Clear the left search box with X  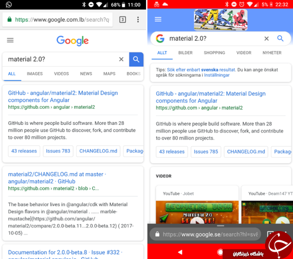pyautogui.click(x=121, y=59)
